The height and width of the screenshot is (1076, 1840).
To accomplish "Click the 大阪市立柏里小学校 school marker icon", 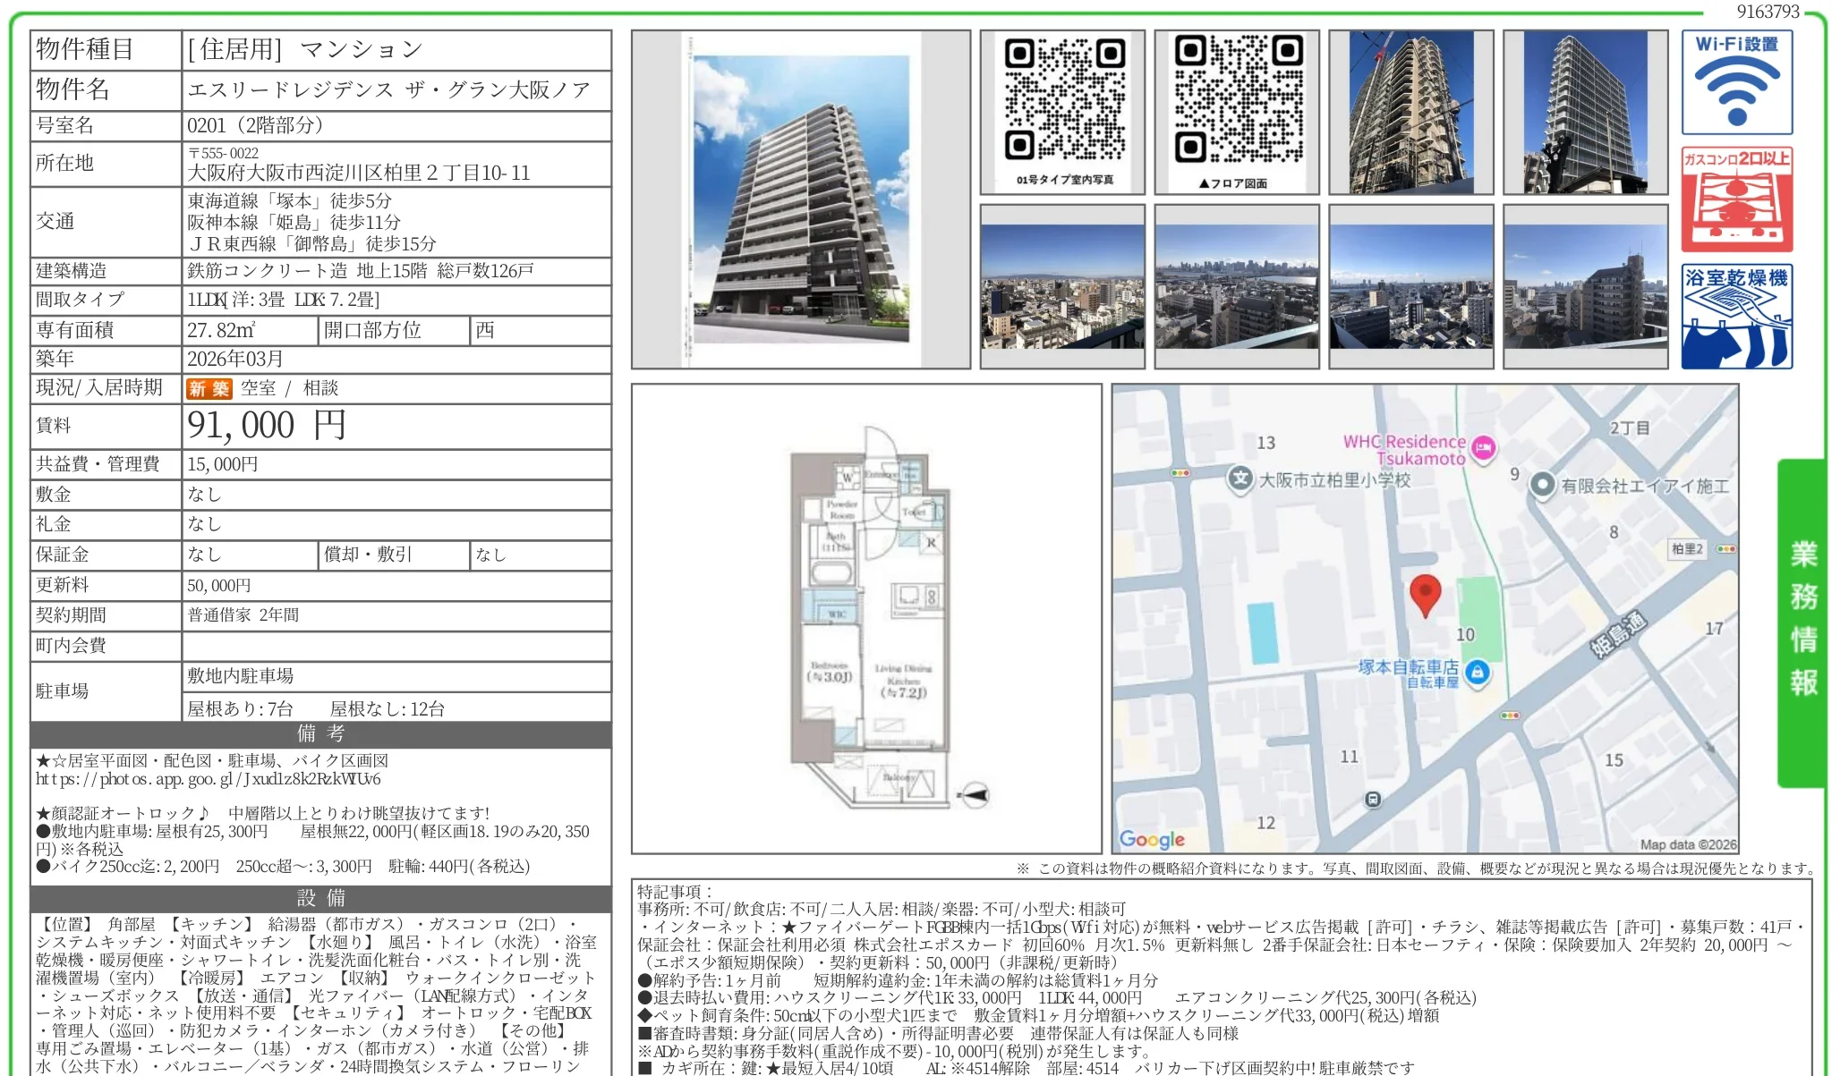I will coord(1239,479).
